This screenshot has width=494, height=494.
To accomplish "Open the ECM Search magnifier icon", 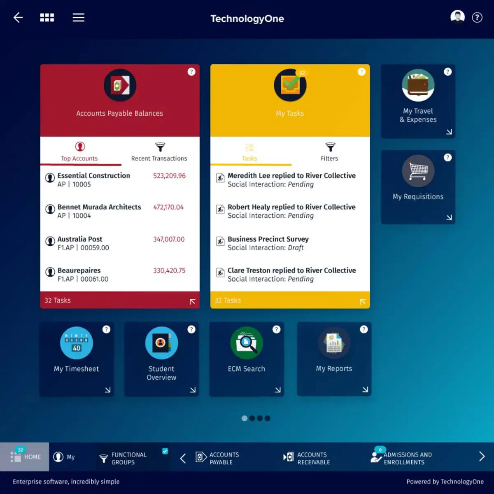I will (247, 343).
